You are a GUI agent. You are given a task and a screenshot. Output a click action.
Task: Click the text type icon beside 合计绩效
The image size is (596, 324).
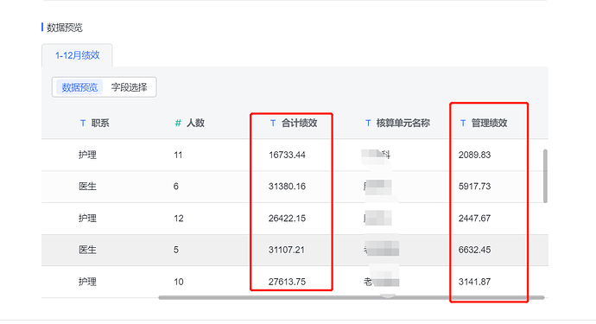tap(273, 124)
